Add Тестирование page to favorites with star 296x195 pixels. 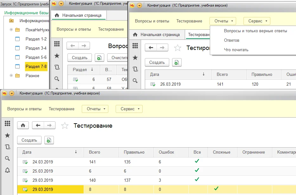point(65,126)
